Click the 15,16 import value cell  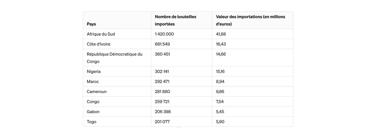(220, 72)
